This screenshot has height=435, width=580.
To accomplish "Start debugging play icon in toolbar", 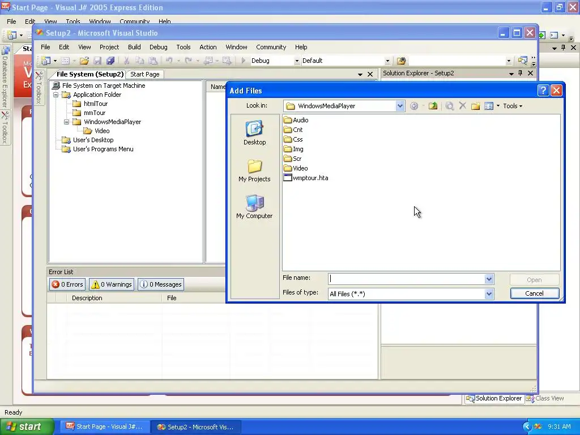I will (243, 60).
